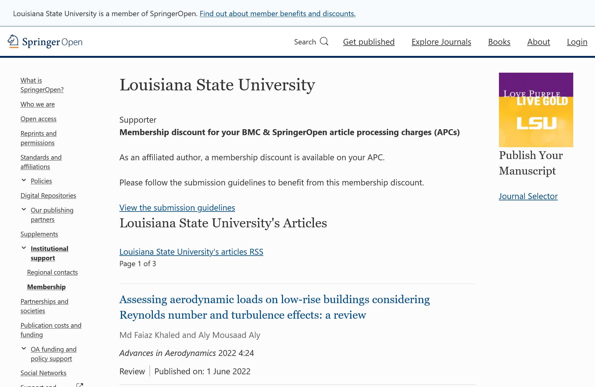Screen dimensions: 595x387
Task: View the submission guidelines
Action: pos(177,207)
